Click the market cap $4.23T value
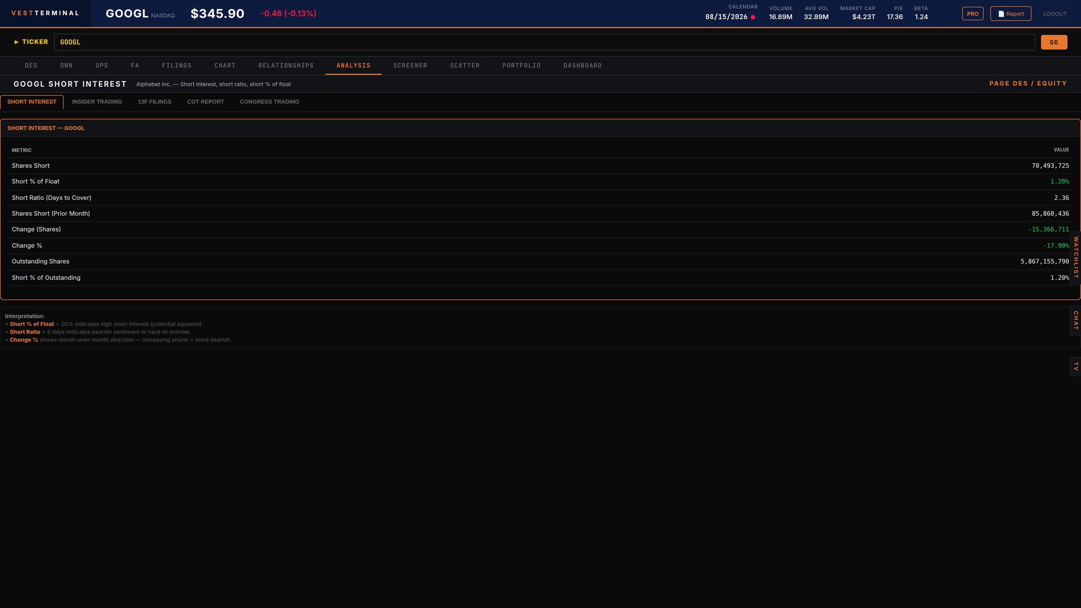Image resolution: width=1081 pixels, height=608 pixels. (864, 17)
